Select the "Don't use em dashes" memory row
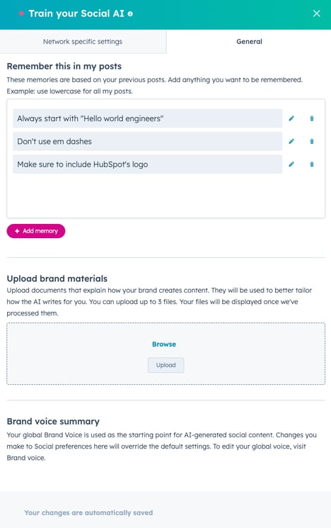 point(148,142)
